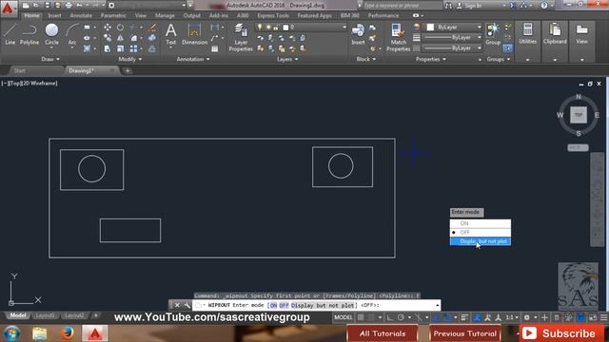
Task: Select the Arc tool
Action: click(72, 34)
